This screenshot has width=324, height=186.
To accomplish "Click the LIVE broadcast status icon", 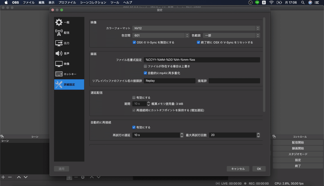I will [218, 183].
